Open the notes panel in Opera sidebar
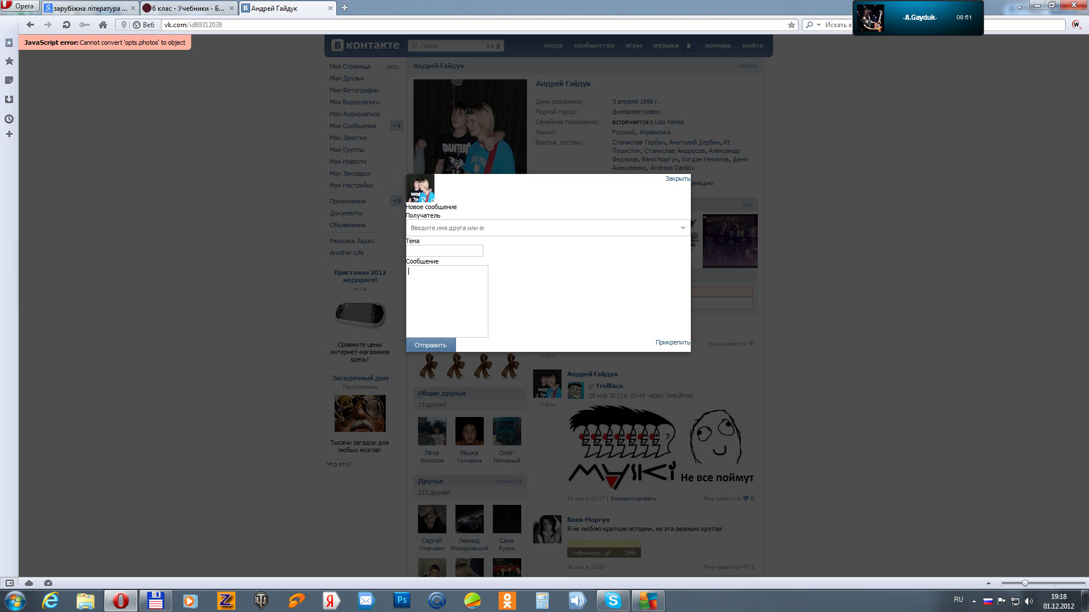This screenshot has height=612, width=1089. pyautogui.click(x=9, y=80)
